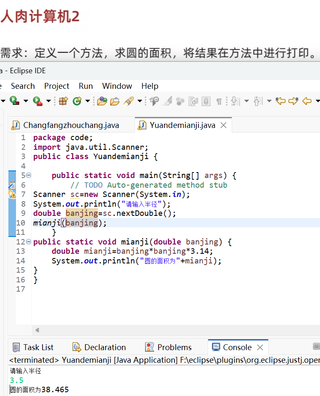Collapse the mianji method fold marker at line 12
Image resolution: width=320 pixels, height=396 pixels.
(x=29, y=242)
